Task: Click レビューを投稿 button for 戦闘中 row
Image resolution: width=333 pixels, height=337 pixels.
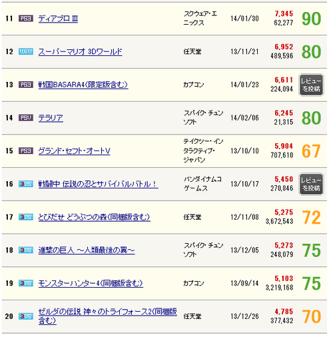Action: coord(311,184)
